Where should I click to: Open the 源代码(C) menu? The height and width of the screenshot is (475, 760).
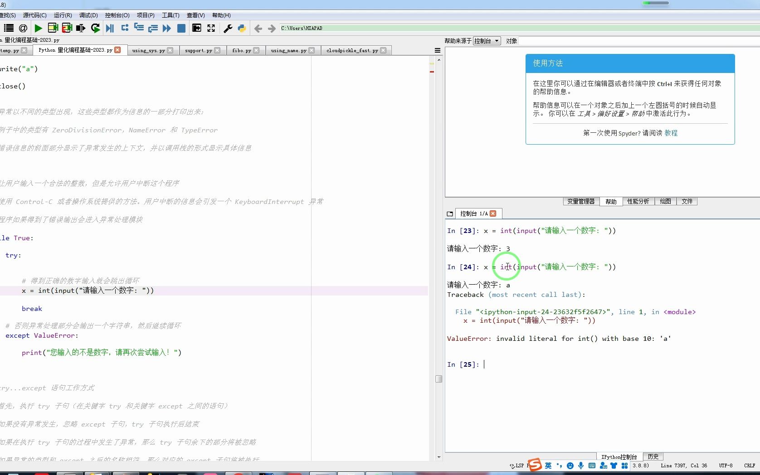[34, 15]
